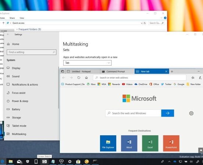203x165 pixels.
Task: Open the favorites star icon
Action: coord(193,78)
